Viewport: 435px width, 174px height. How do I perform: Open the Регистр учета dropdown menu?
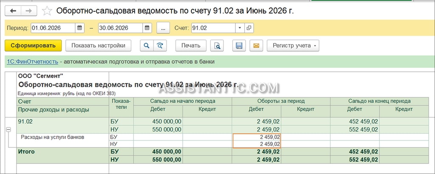(x=293, y=45)
